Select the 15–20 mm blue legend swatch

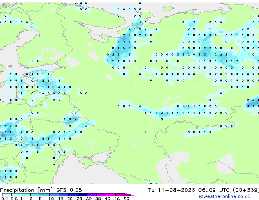point(64,195)
